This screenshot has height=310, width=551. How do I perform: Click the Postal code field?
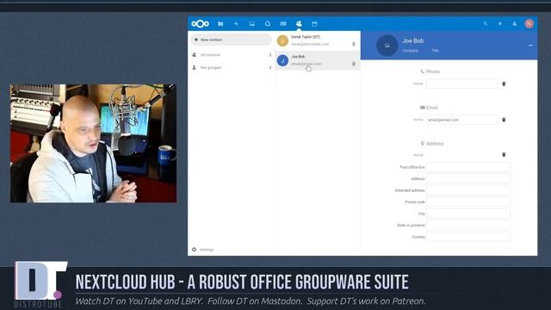pyautogui.click(x=468, y=201)
